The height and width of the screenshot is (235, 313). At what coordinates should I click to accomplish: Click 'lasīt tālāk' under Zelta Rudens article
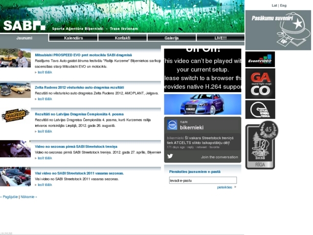[x=45, y=99]
